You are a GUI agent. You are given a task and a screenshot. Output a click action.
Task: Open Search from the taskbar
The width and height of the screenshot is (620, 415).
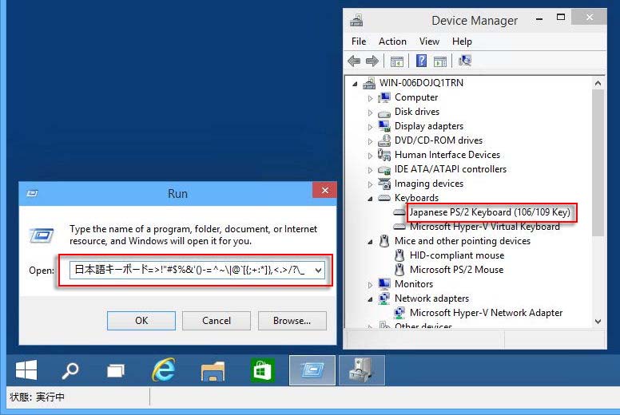[x=70, y=370]
